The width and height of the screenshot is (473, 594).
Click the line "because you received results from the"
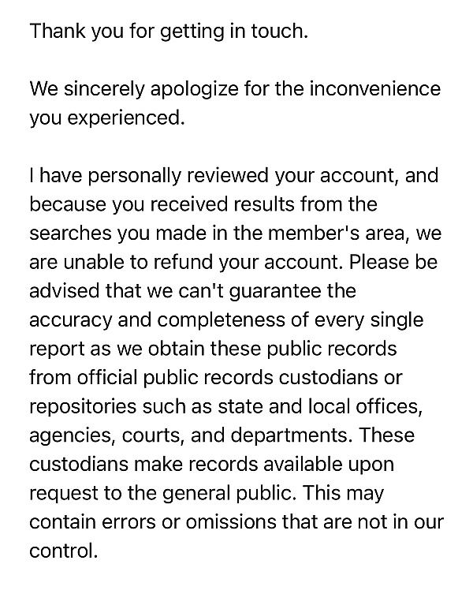tap(203, 204)
